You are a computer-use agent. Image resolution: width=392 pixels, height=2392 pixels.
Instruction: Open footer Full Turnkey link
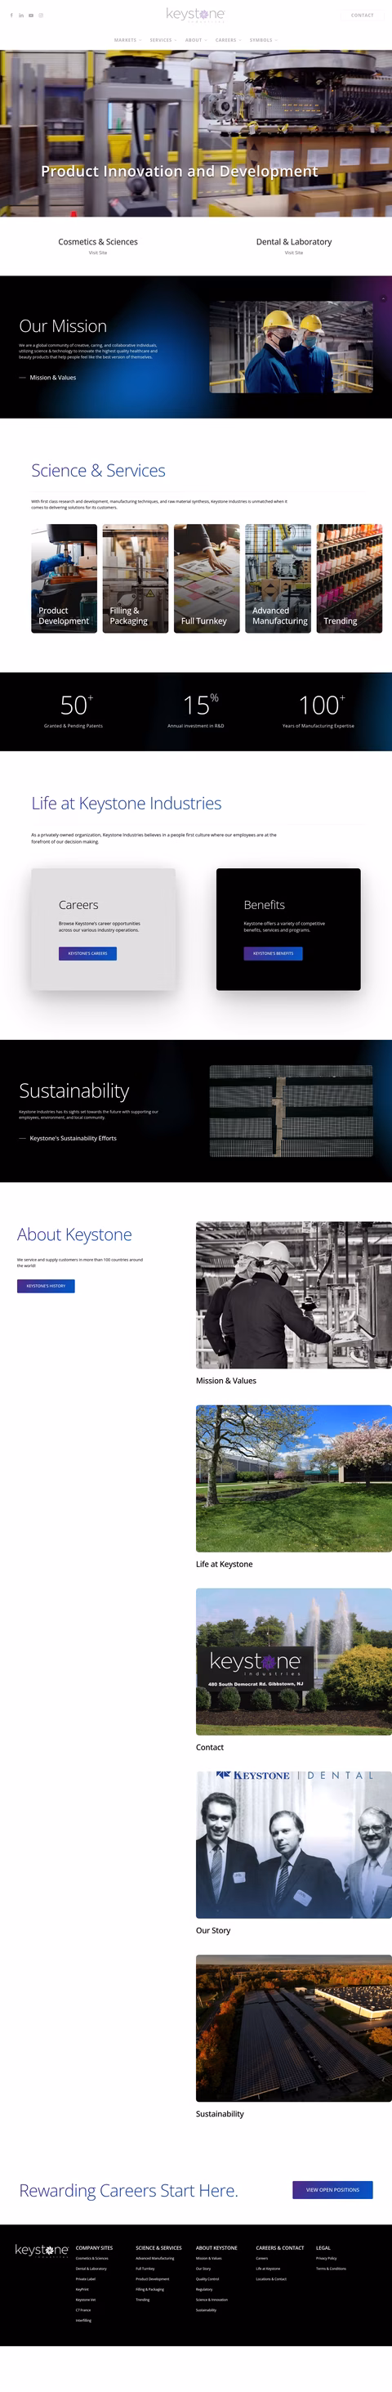[145, 2269]
